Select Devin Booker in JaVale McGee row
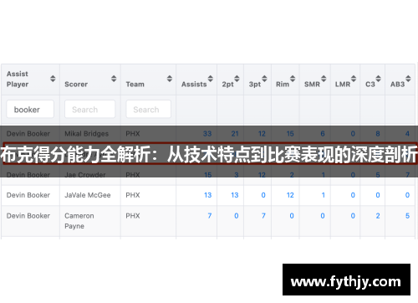 click(x=28, y=195)
